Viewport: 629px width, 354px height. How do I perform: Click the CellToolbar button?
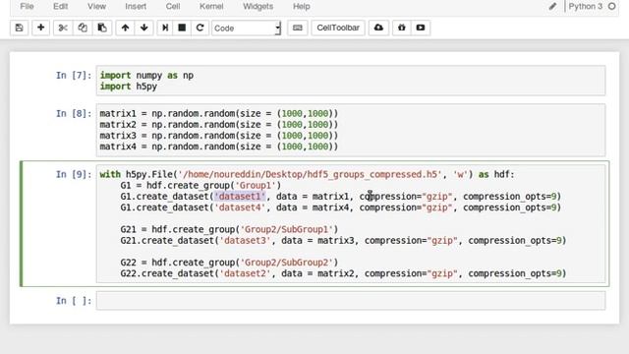pyautogui.click(x=338, y=28)
